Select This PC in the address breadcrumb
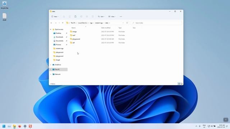This screenshot has height=129, width=230. [x=73, y=23]
